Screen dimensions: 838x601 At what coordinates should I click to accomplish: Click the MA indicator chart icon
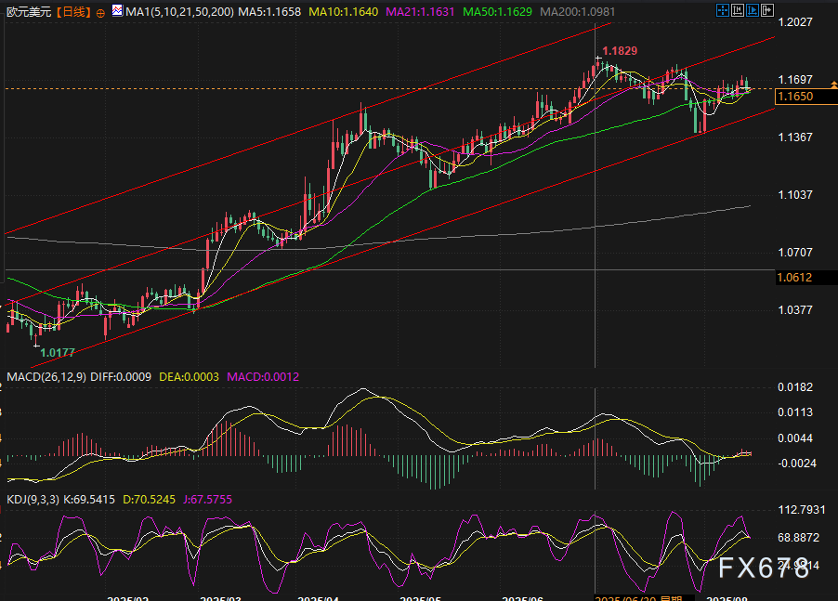[x=116, y=12]
